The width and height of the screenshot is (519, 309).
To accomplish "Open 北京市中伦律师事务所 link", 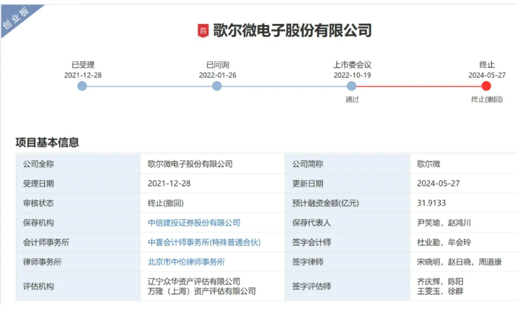I will (x=186, y=262).
